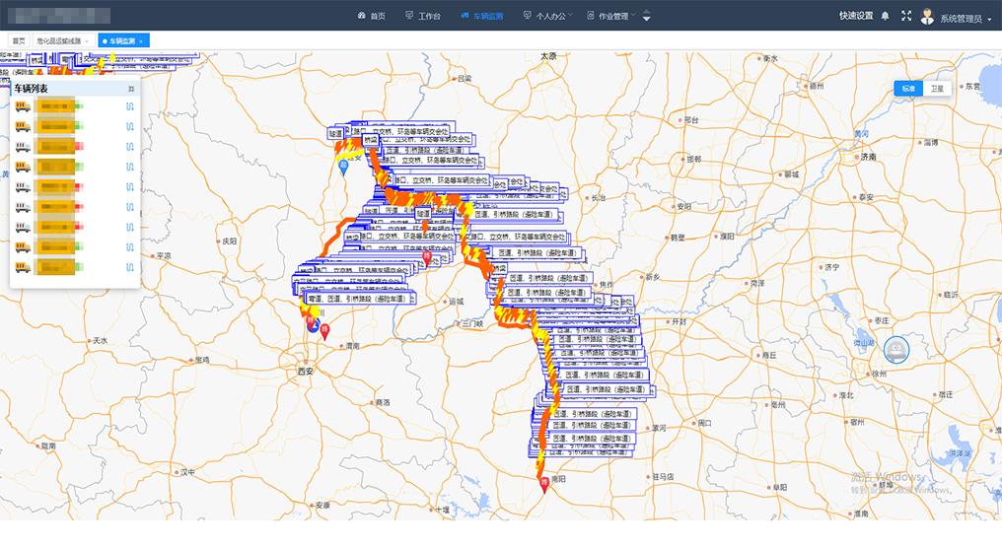This screenshot has height=549, width=1002.
Task: Click the 济南 city label on map
Action: pos(868,157)
